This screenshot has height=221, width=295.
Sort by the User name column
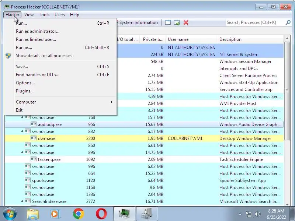(191, 39)
